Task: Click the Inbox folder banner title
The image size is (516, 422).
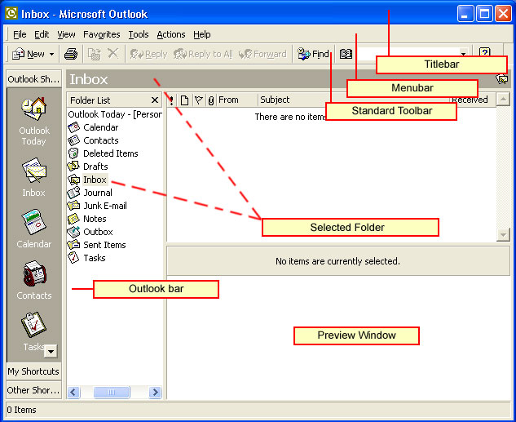Action: (x=89, y=79)
